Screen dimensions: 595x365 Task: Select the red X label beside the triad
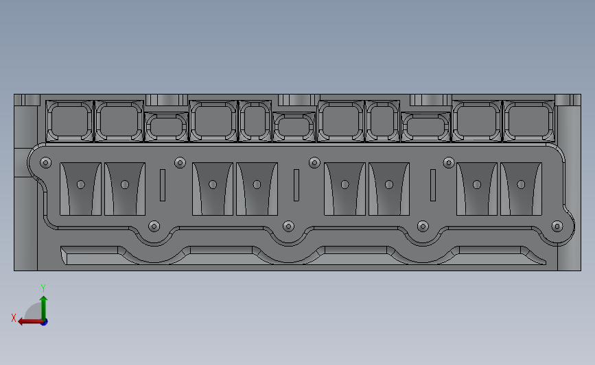[14, 318]
